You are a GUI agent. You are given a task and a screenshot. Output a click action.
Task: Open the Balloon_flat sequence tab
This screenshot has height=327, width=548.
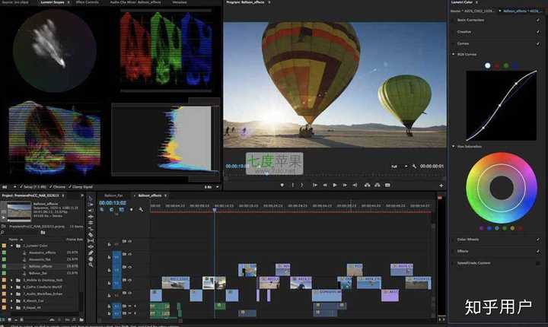click(113, 195)
